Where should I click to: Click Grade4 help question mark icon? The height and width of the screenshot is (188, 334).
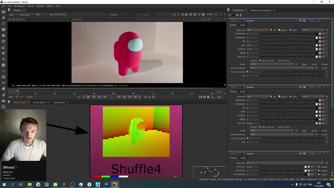click(x=322, y=87)
